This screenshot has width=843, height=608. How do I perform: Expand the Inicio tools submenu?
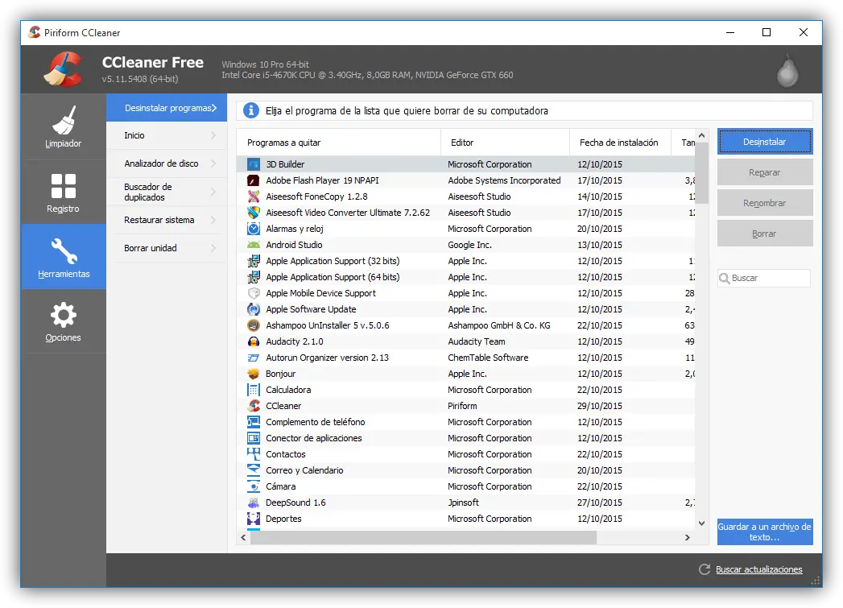(x=167, y=135)
